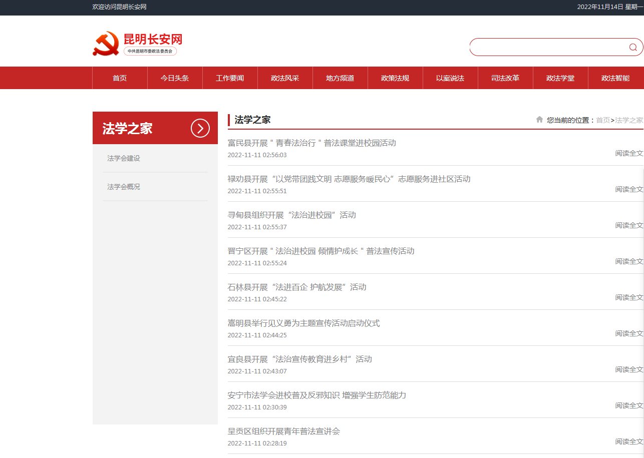Select 政策法规 in the navigation bar
Screen dimensions: 644x458
click(395, 78)
